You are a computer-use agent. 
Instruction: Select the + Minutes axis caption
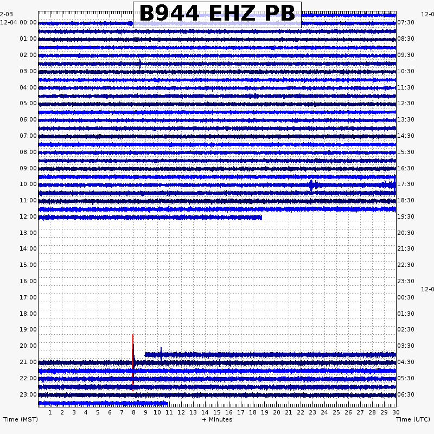(x=218, y=419)
